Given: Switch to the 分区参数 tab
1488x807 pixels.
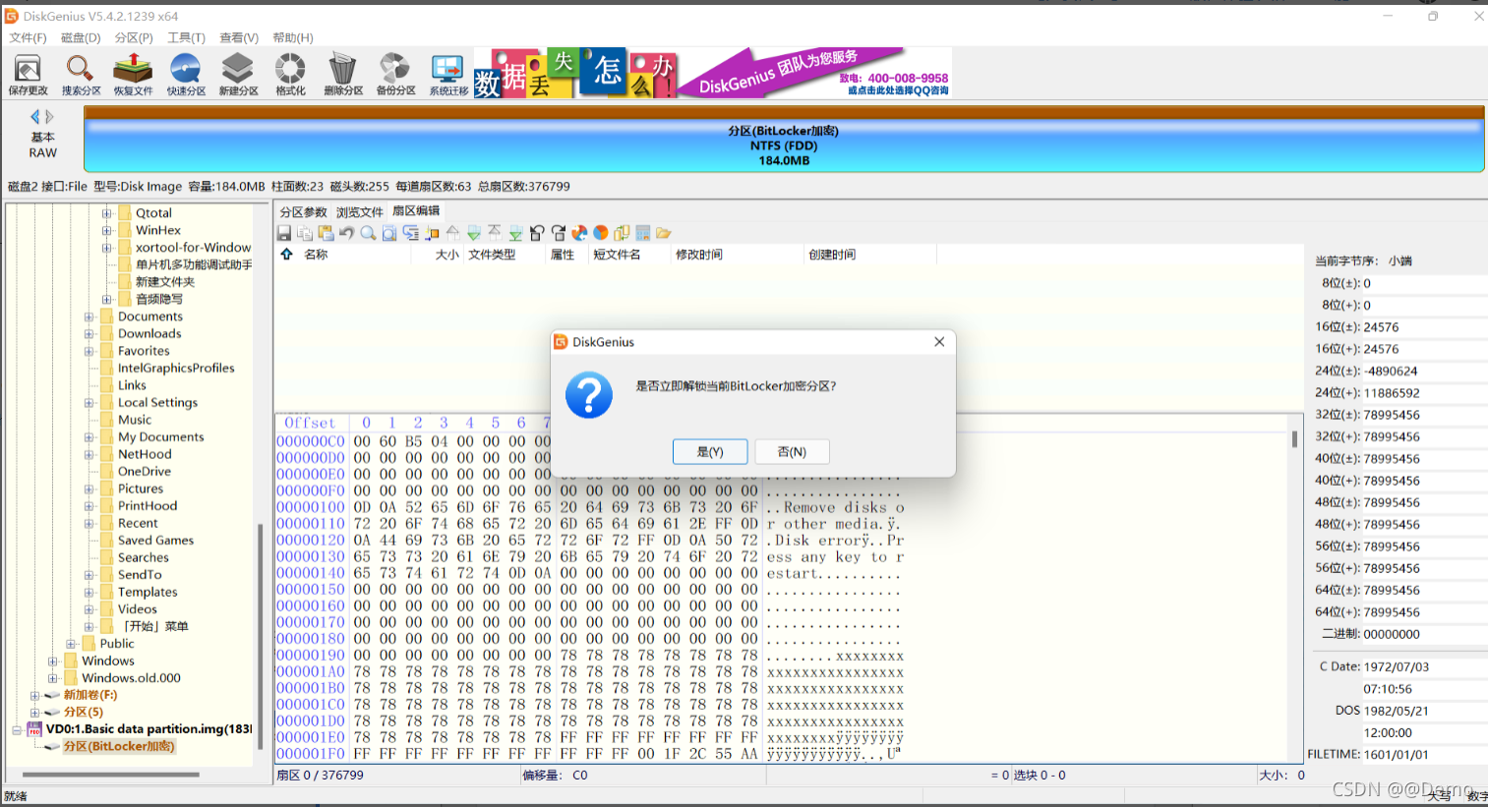Looking at the screenshot, I should 303,212.
